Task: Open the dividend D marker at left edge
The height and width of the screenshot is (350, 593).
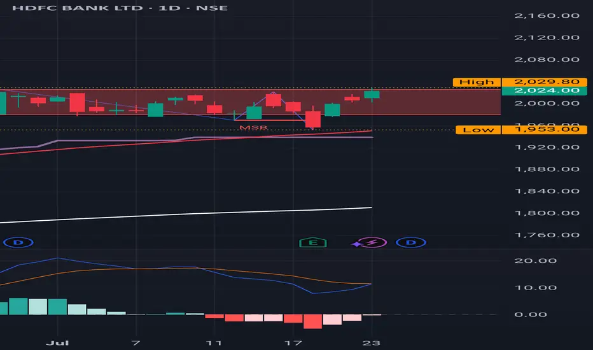Action: pyautogui.click(x=18, y=242)
